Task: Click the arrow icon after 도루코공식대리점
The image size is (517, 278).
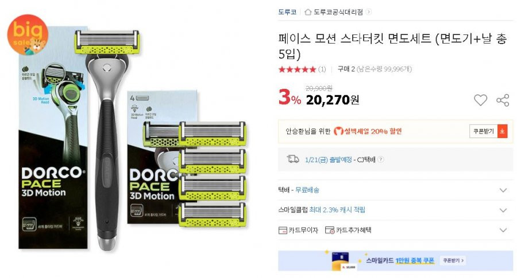Action: click(x=368, y=12)
